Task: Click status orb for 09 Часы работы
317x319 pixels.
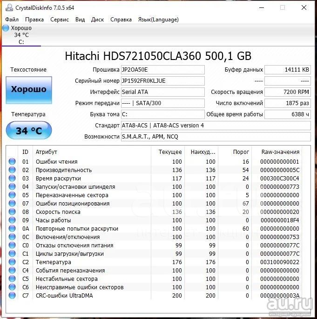Action: click(12, 220)
